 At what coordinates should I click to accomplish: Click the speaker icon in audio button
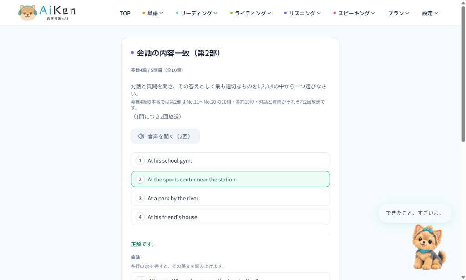point(141,136)
